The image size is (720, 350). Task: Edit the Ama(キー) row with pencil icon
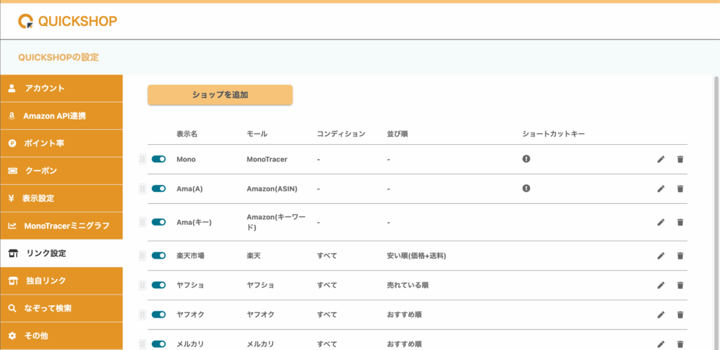pyautogui.click(x=661, y=222)
